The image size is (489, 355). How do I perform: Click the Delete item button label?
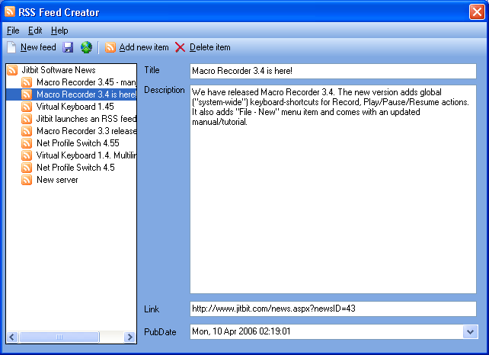coord(209,47)
